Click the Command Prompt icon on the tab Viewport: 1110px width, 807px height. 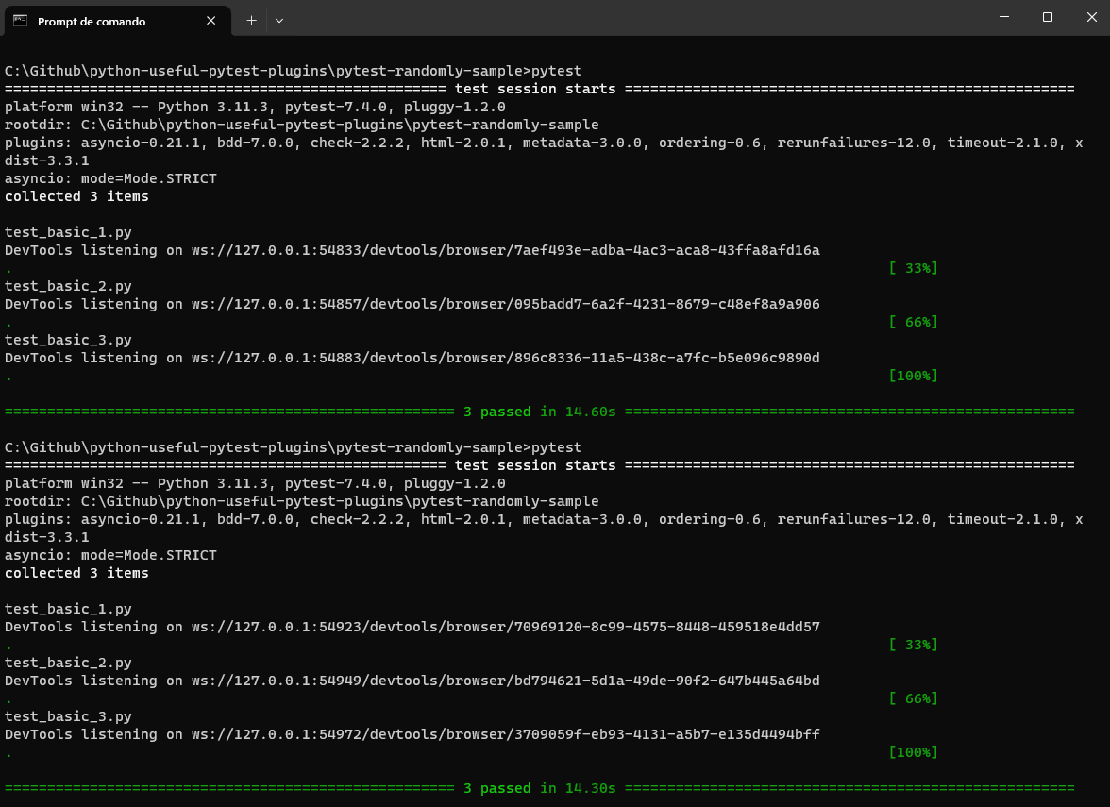click(21, 21)
